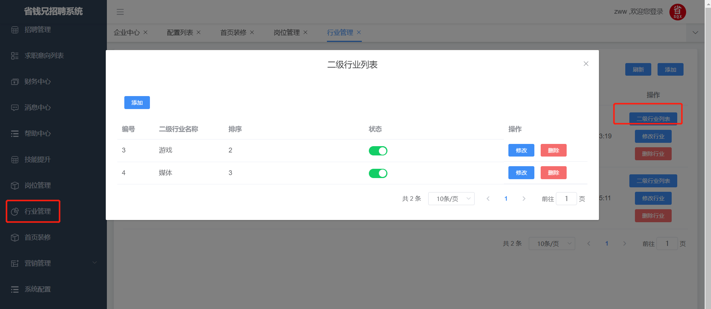The image size is (711, 309).
Task: Click the 招聘管理 sidebar icon
Action: point(15,30)
